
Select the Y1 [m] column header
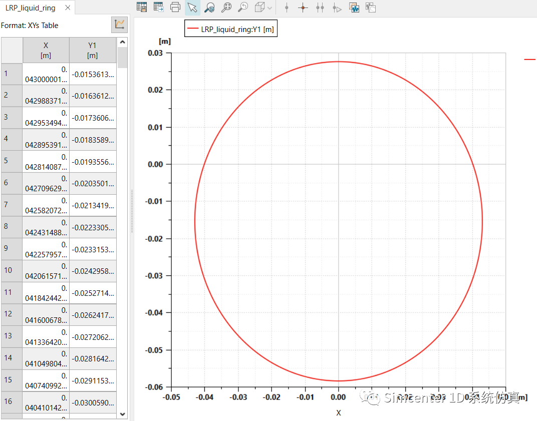click(x=92, y=50)
